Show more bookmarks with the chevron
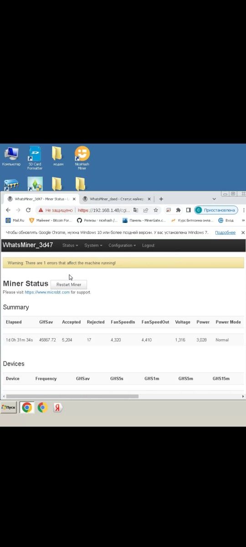This screenshot has width=246, height=547. 243,220
